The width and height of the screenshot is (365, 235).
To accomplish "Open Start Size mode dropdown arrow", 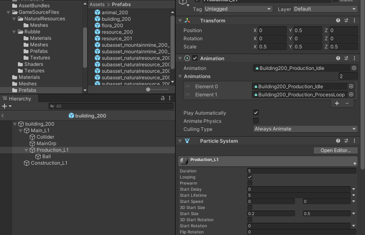I will click(354, 213).
